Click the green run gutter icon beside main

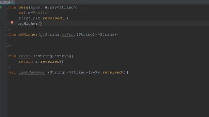coord(1,7)
